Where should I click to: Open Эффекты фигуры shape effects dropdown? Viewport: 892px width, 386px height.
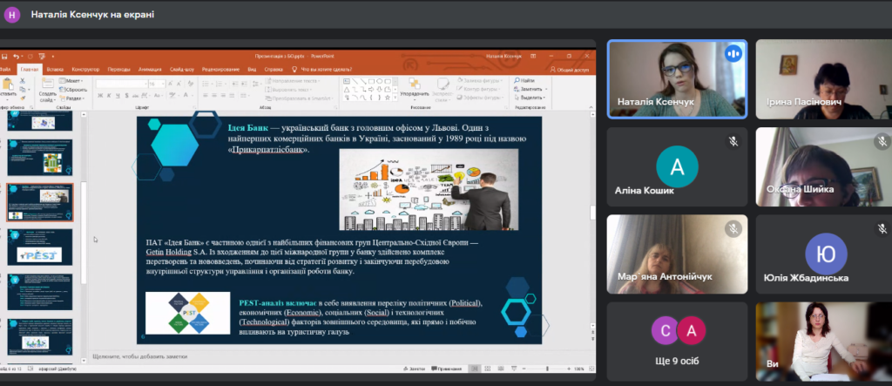478,98
